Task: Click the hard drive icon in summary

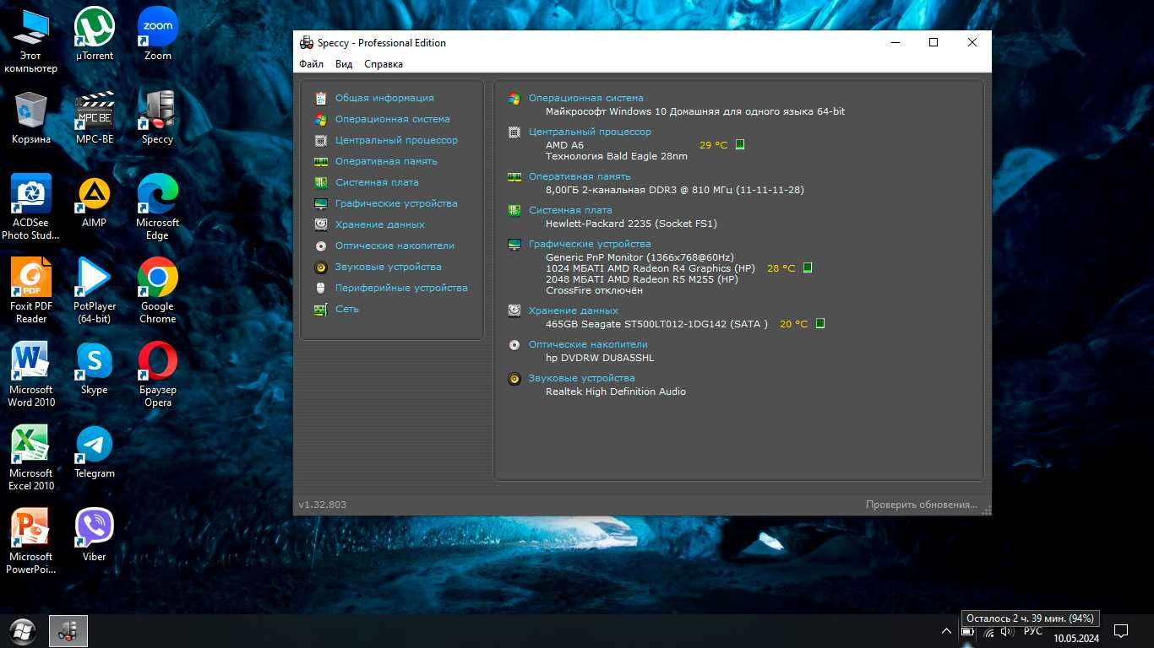Action: [514, 310]
